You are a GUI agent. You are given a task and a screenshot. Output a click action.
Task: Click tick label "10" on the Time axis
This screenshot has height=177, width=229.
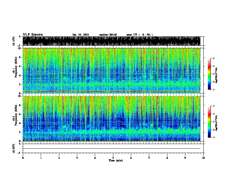tap(203, 158)
